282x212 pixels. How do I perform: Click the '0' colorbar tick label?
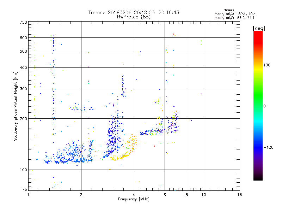[264, 106]
